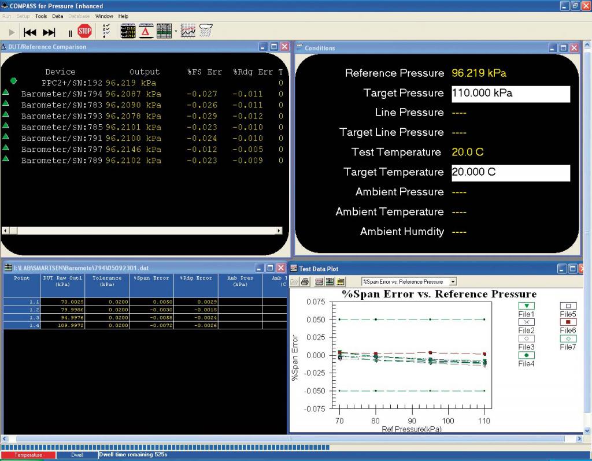Toggle the File6 legend marker
The width and height of the screenshot is (592, 461).
[568, 322]
